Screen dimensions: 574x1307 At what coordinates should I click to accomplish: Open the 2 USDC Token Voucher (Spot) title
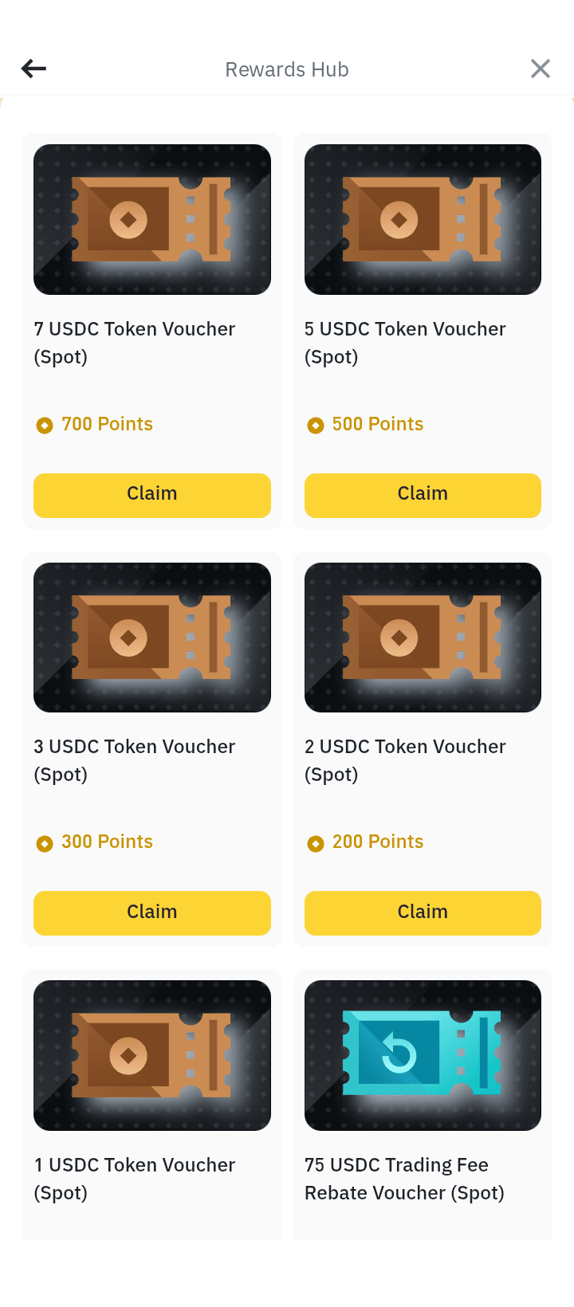tap(405, 760)
